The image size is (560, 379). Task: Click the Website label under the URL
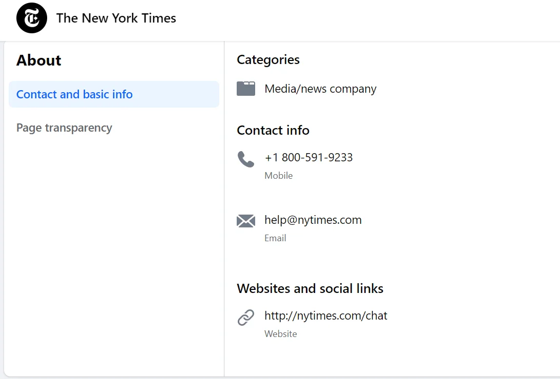pos(280,333)
